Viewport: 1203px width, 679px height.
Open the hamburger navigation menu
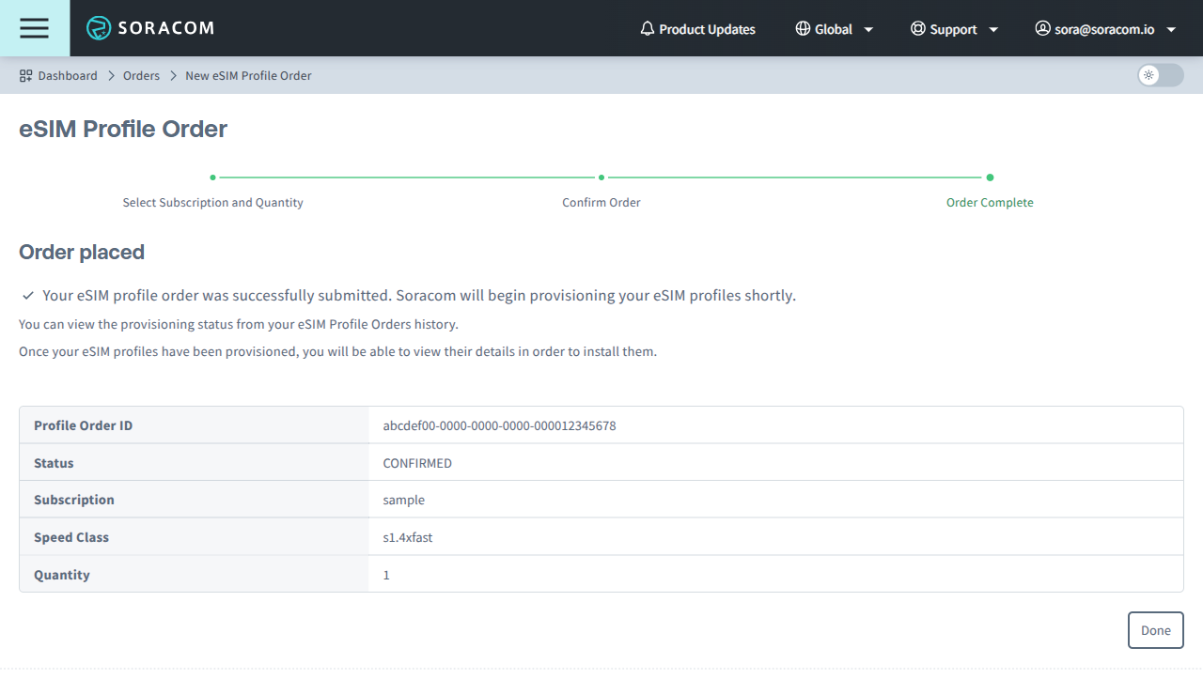tap(34, 28)
